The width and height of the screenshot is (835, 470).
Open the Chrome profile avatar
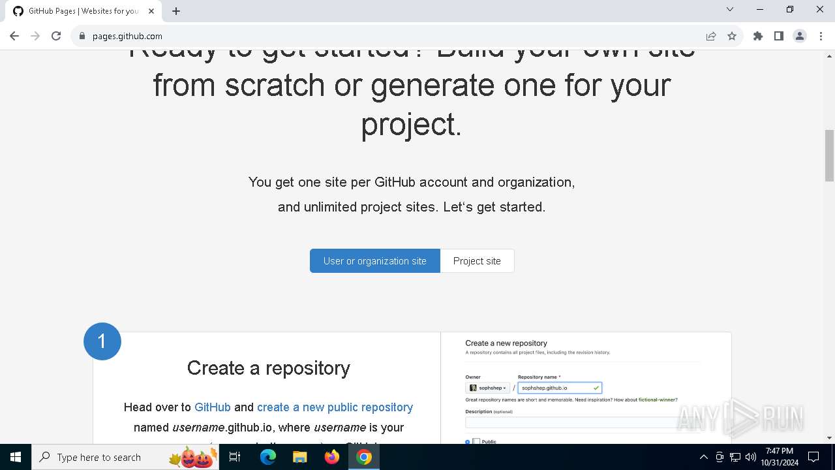click(800, 36)
